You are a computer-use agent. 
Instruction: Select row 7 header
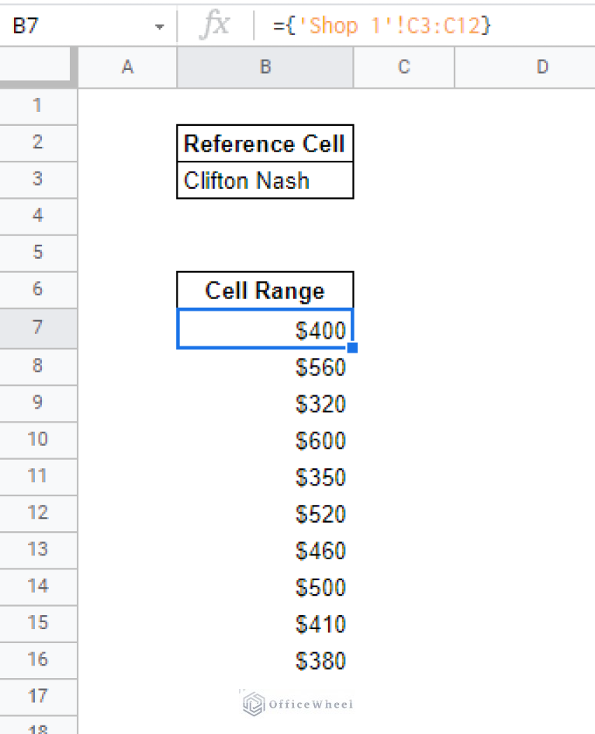pos(37,327)
